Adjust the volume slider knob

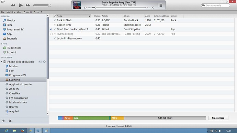tap(49, 5)
